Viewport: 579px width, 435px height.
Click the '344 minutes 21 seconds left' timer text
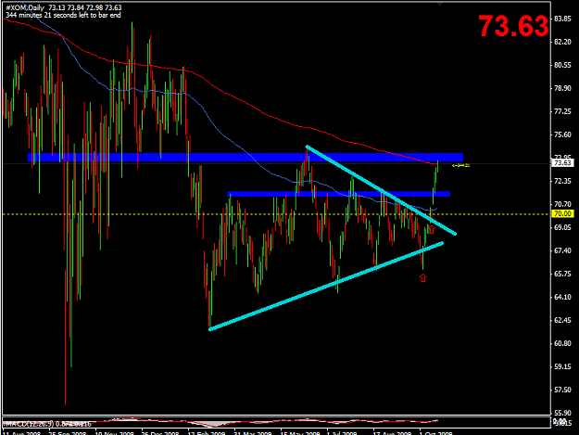pyautogui.click(x=63, y=15)
